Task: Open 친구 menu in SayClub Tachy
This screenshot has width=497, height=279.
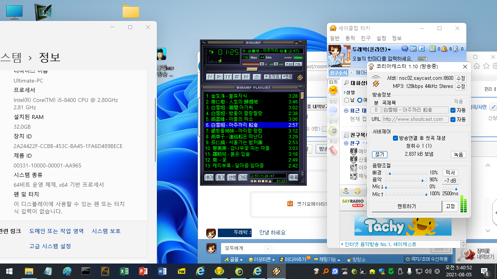Action: click(366, 38)
